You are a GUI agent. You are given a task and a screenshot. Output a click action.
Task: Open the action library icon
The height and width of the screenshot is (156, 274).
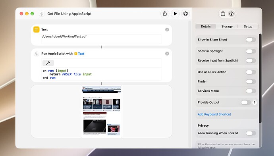223,13
